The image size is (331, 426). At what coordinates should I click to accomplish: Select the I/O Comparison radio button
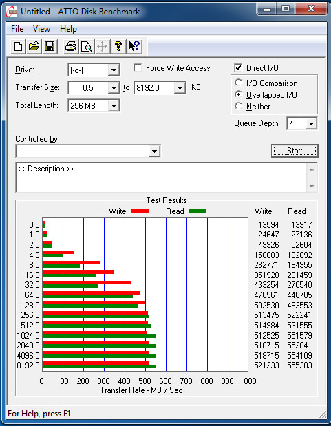(x=238, y=83)
